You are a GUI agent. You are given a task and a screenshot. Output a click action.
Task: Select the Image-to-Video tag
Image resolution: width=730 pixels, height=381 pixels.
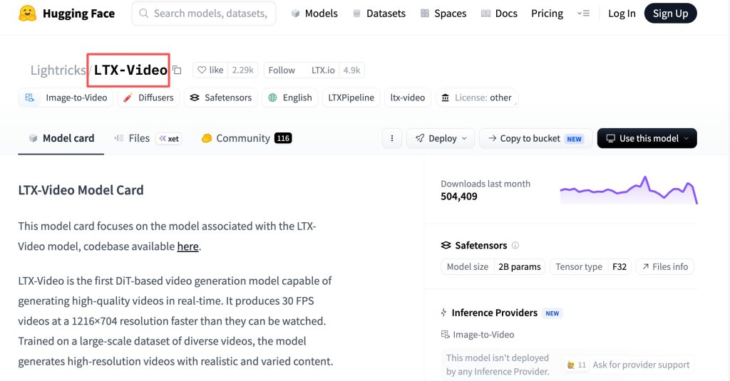66,98
